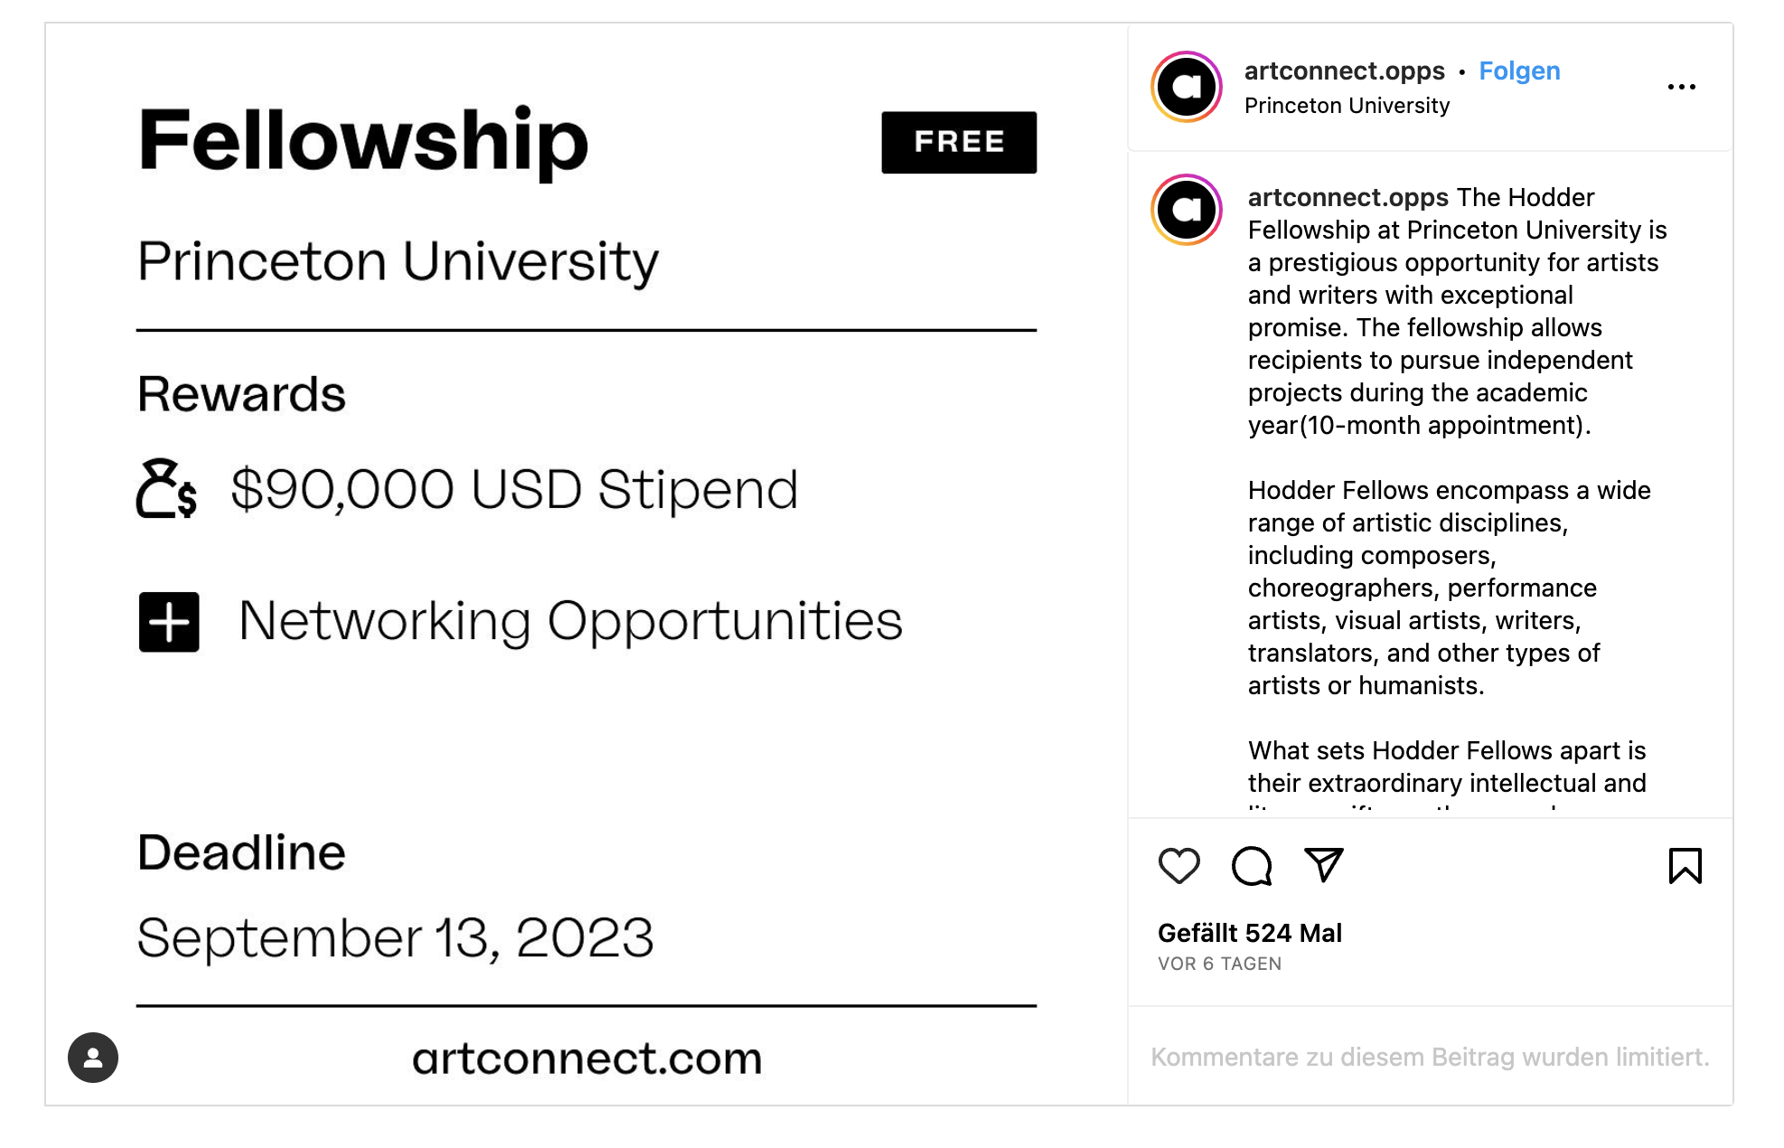Open artconnect.opps avatar beside the caption
The height and width of the screenshot is (1148, 1784).
pos(1187,210)
